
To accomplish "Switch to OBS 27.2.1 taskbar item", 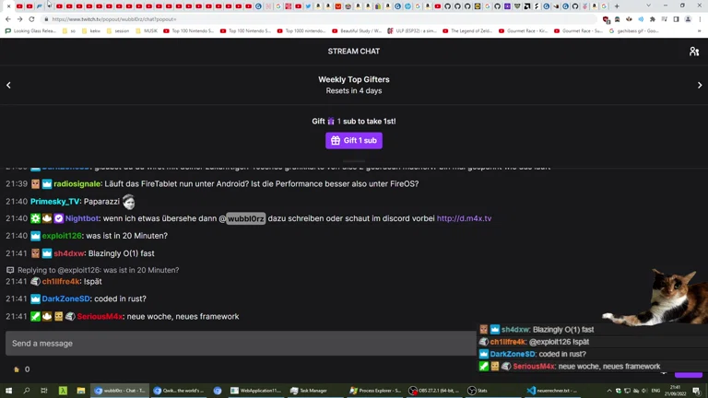I will [x=434, y=391].
